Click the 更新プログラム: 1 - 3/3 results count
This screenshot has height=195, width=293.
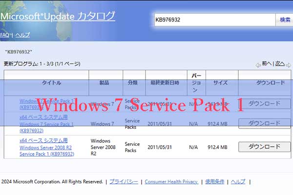click(42, 64)
